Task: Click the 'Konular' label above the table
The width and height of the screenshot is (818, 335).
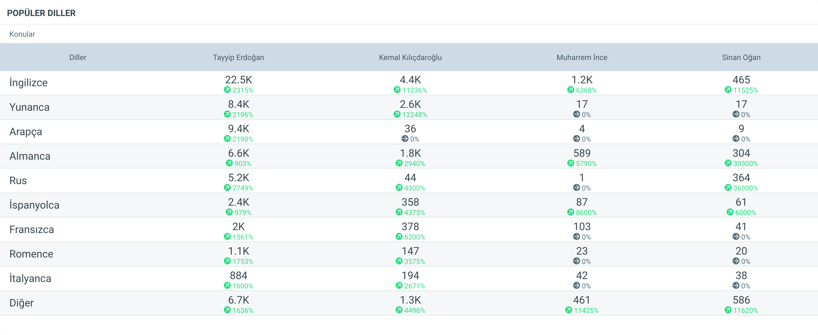Action: [x=22, y=34]
